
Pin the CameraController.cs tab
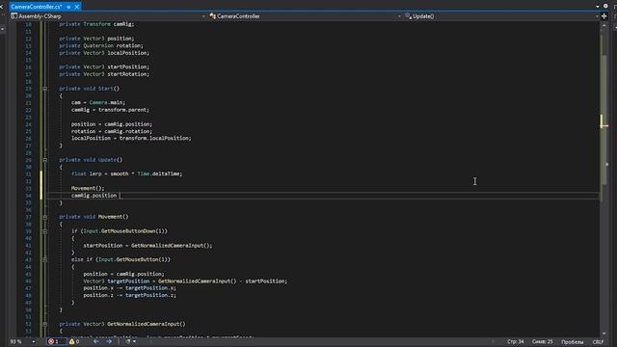pyautogui.click(x=68, y=7)
